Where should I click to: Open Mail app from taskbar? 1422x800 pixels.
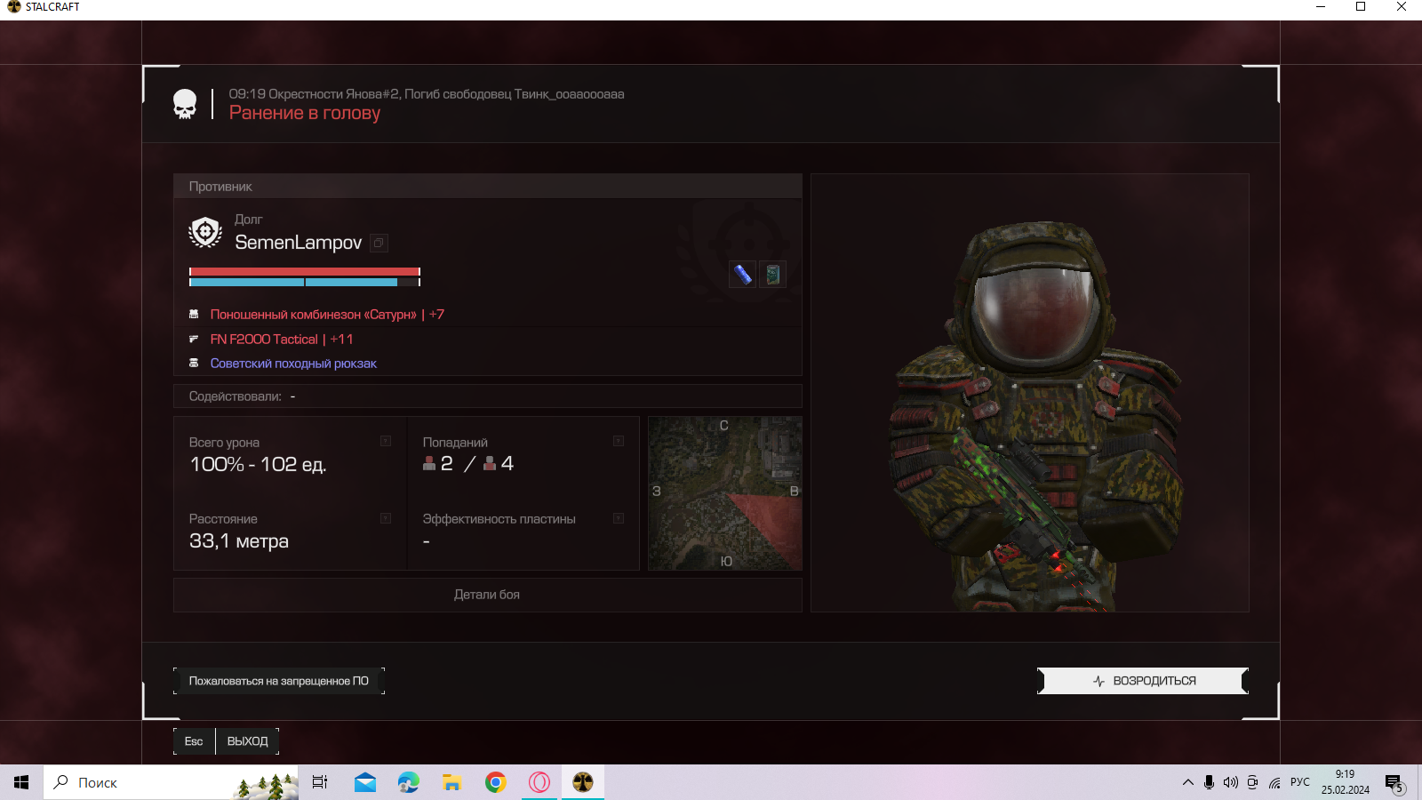[x=364, y=782]
